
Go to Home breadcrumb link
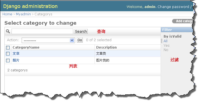pyautogui.click(x=7, y=14)
